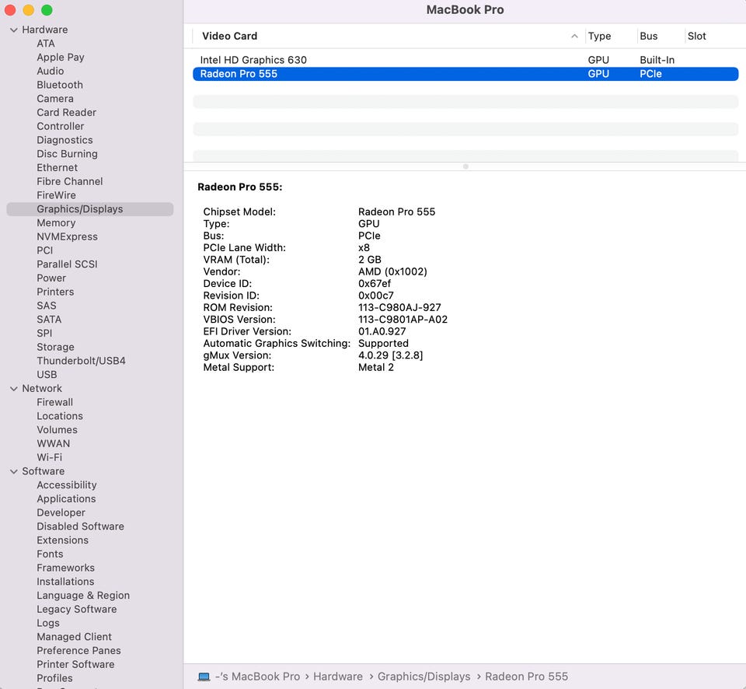Open ATA in sidebar
Screen dimensions: 746x689
46,44
